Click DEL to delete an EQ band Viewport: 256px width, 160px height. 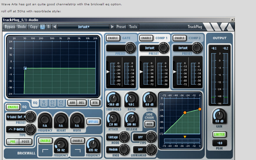(x=81, y=103)
